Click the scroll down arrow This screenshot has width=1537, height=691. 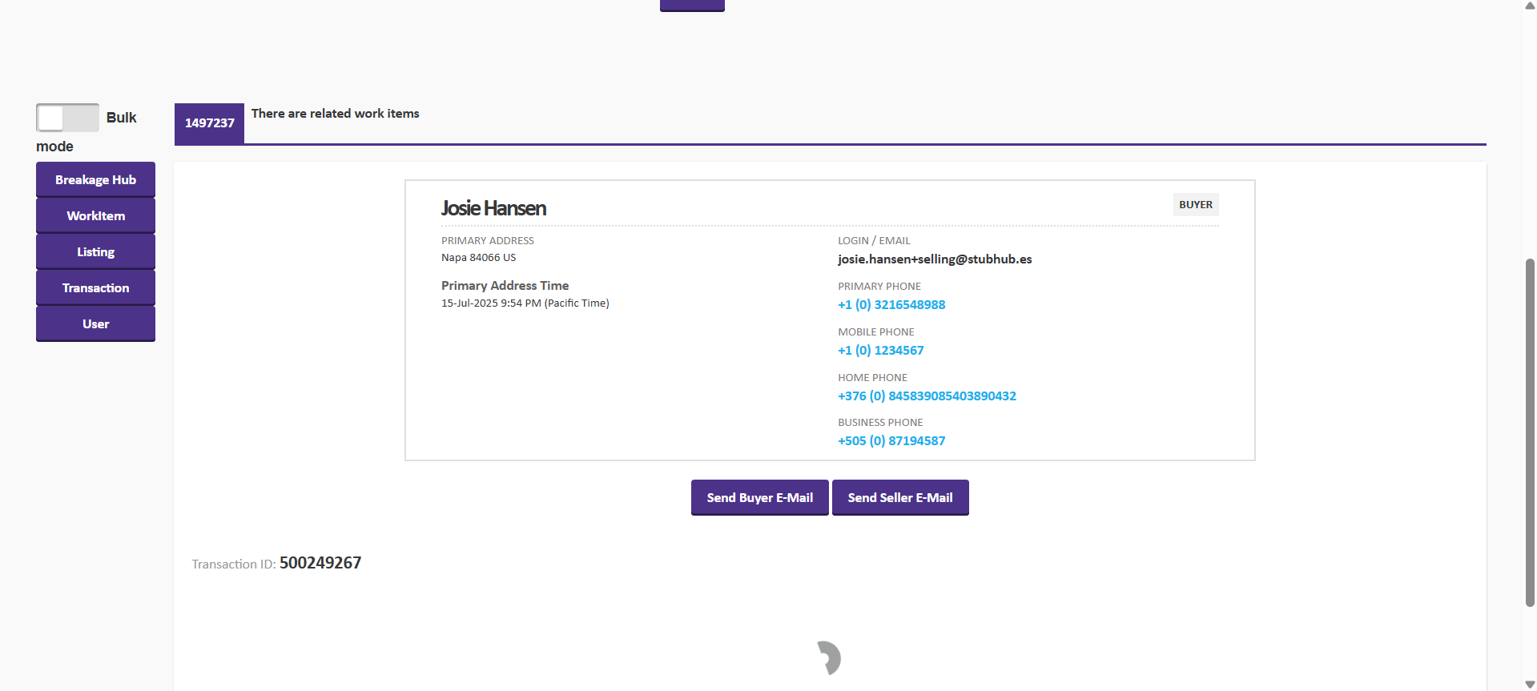(x=1530, y=685)
